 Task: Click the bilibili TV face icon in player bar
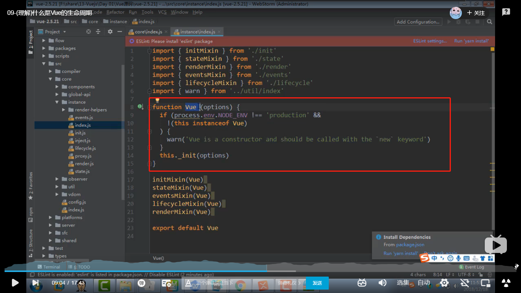[x=362, y=283]
